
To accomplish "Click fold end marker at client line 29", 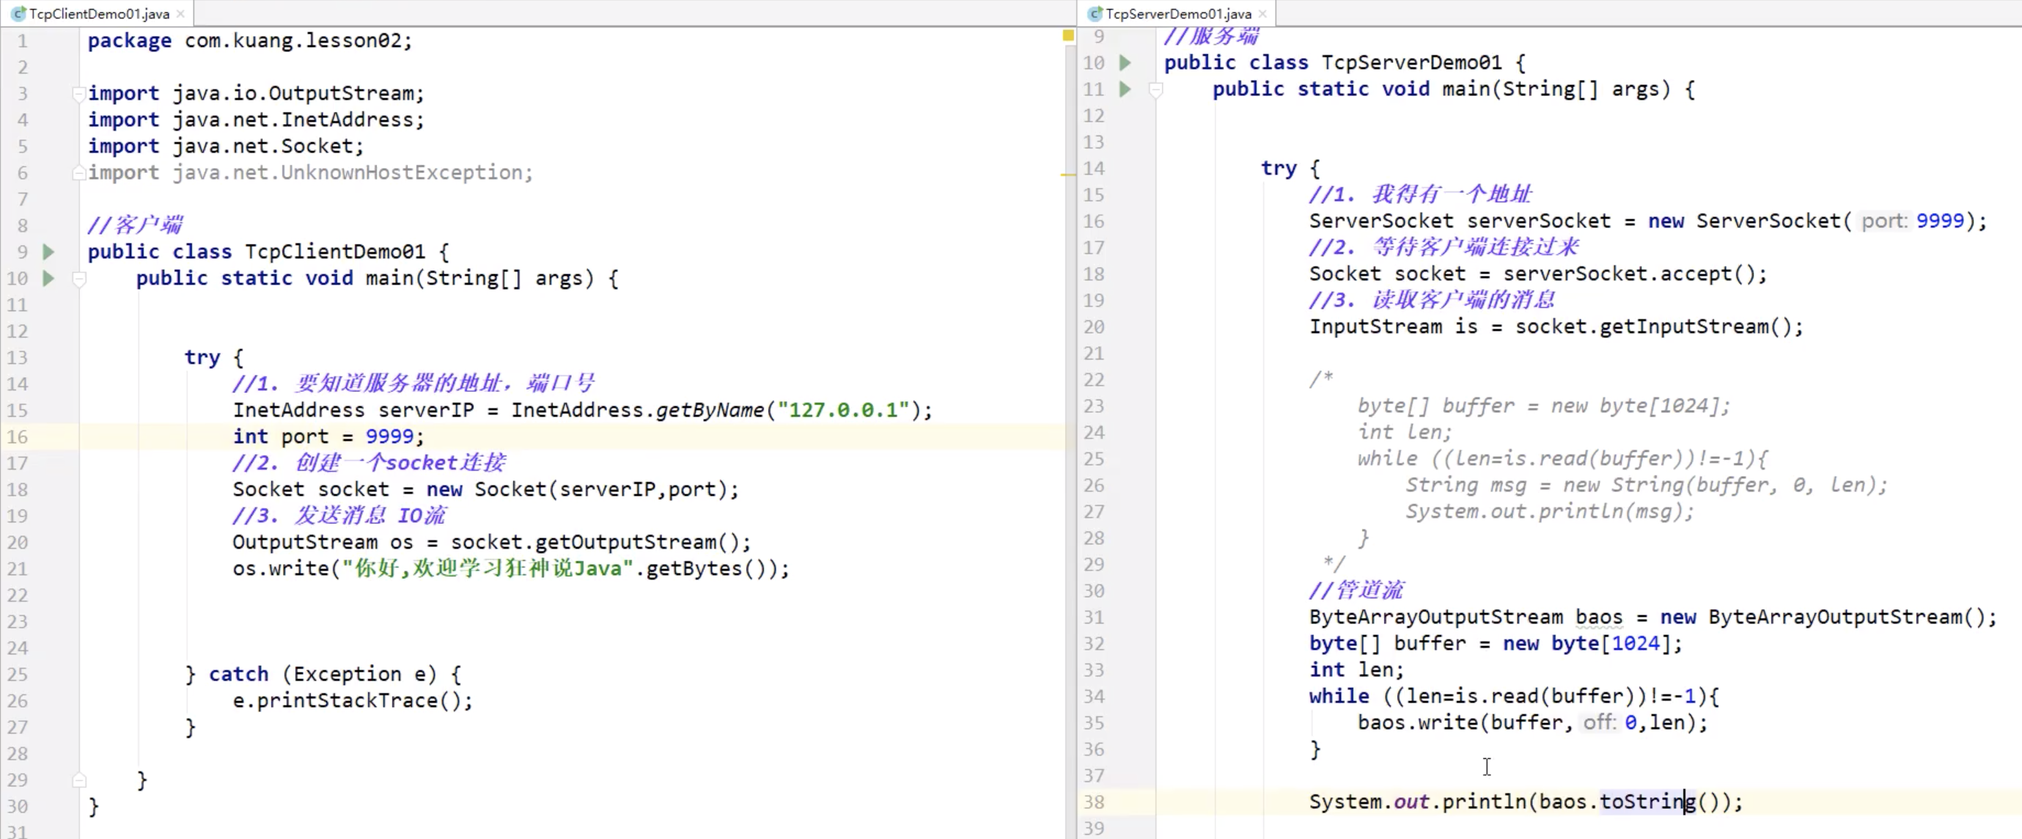I will 78,780.
